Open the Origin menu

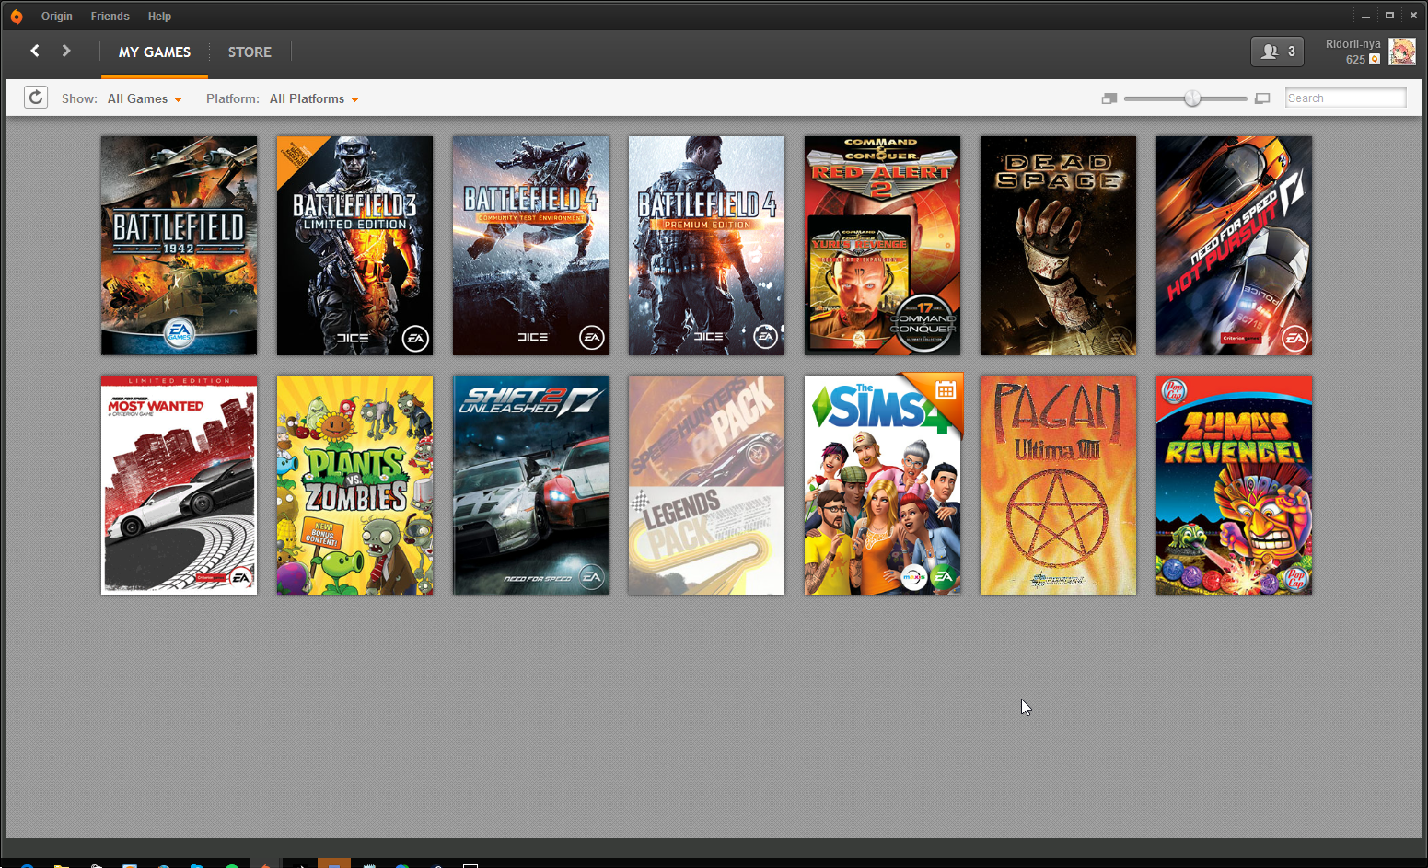pyautogui.click(x=57, y=17)
